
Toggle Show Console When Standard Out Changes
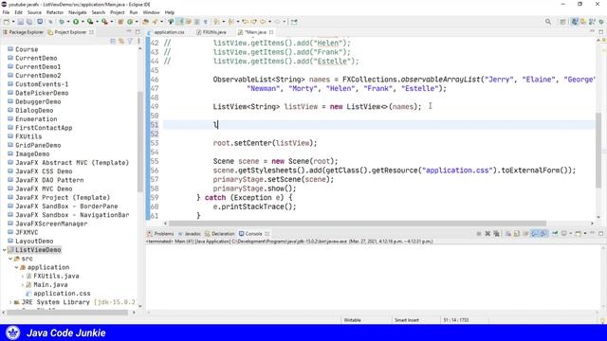535,234
